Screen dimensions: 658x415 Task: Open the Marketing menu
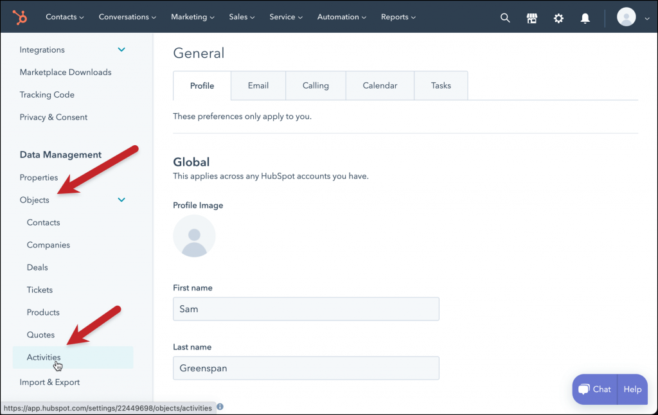192,17
